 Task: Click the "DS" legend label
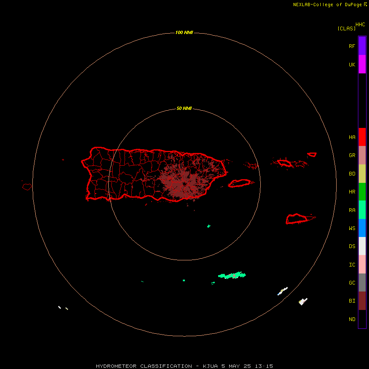(x=352, y=246)
